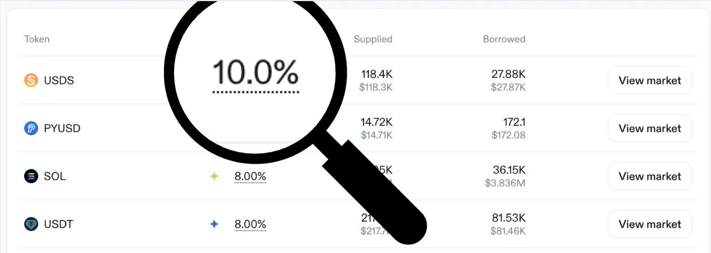
Task: Click the USDS supplied amount 118.4K
Action: click(x=377, y=74)
